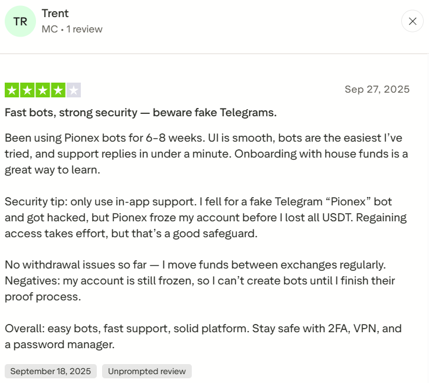The width and height of the screenshot is (429, 383).
Task: Click the "Security tip" paragraph
Action: click(x=207, y=217)
